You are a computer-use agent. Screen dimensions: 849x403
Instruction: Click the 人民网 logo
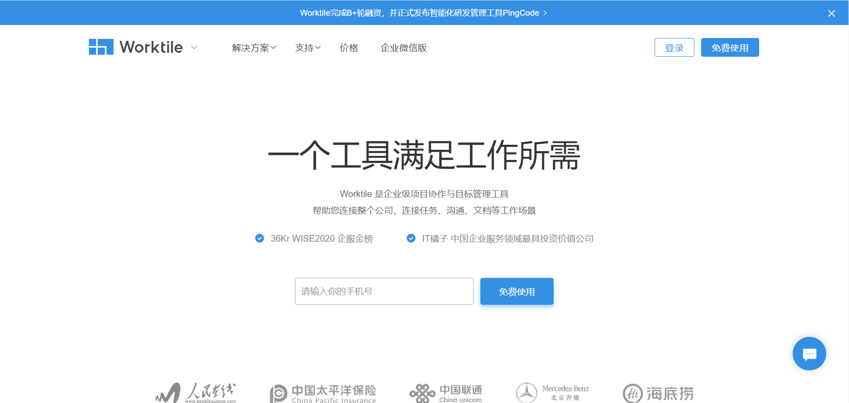[195, 393]
